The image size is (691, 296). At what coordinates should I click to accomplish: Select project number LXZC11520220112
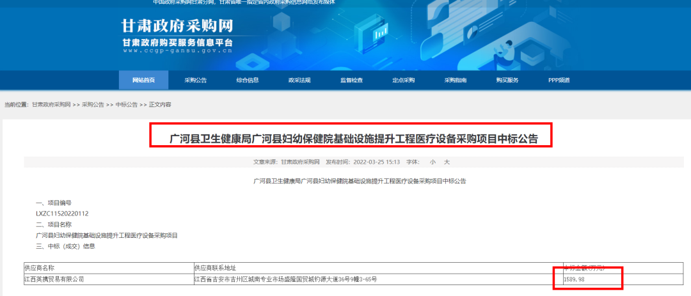(62, 214)
